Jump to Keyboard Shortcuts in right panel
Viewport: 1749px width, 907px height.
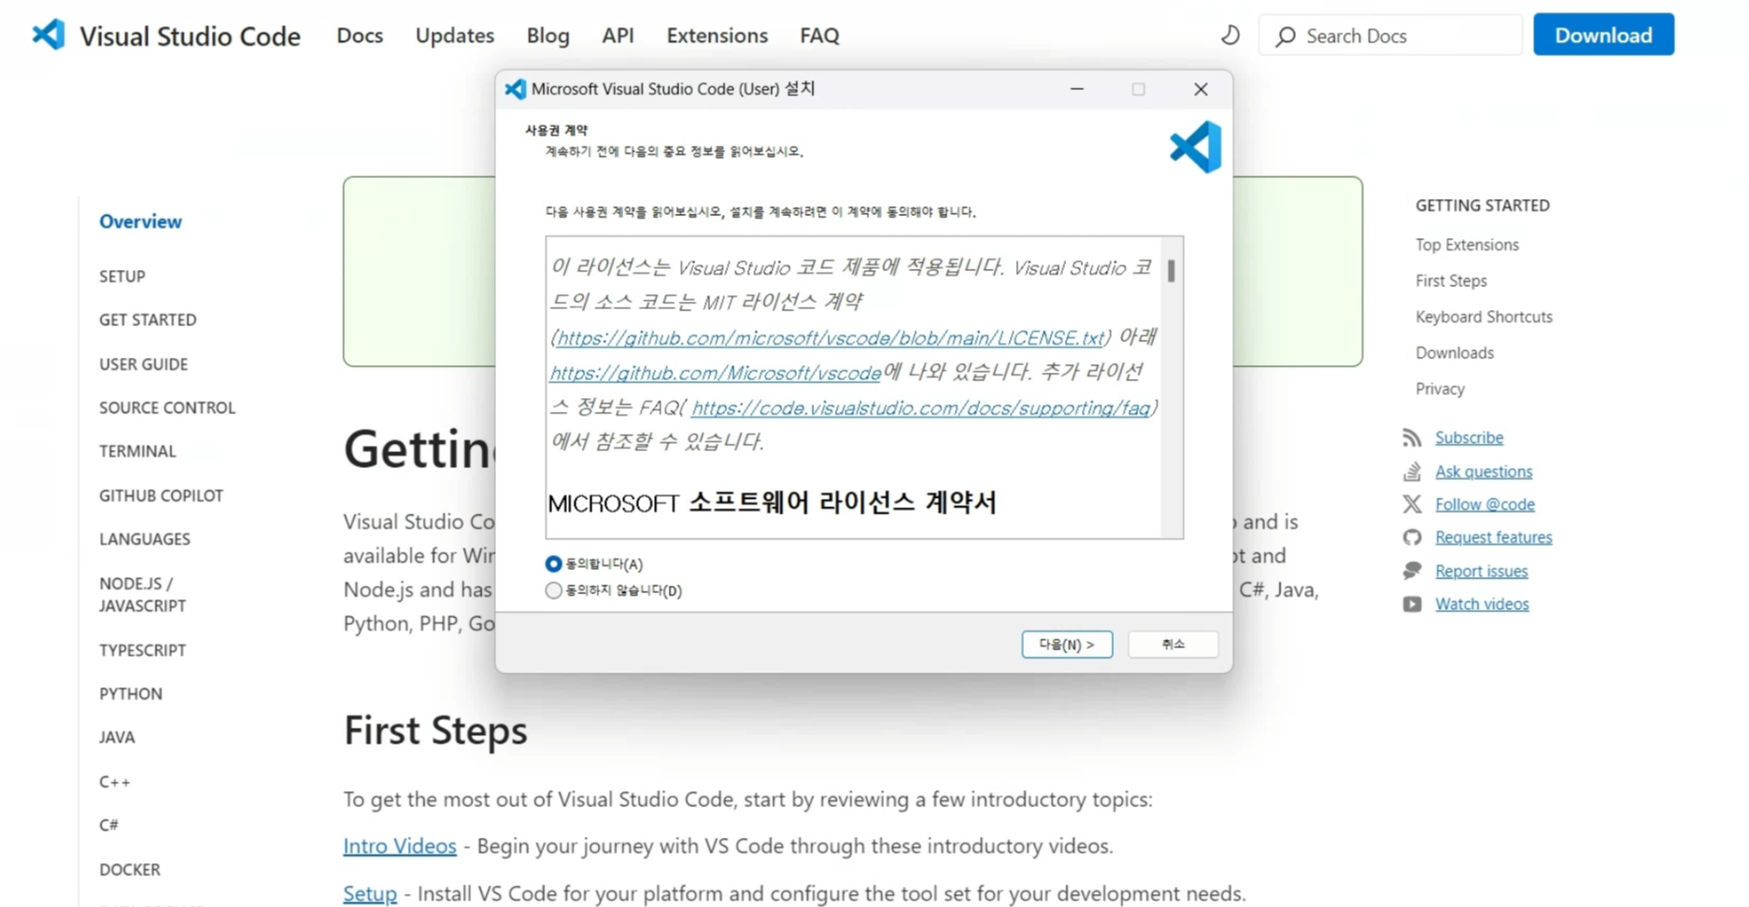coord(1484,317)
